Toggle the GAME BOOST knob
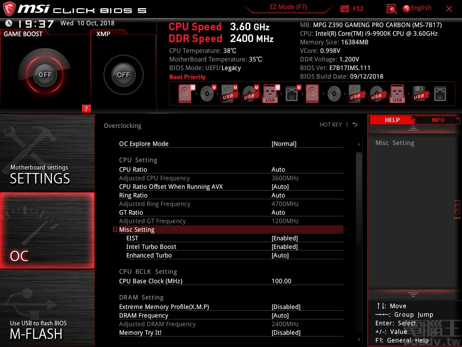The width and height of the screenshot is (462, 347). pyautogui.click(x=45, y=75)
